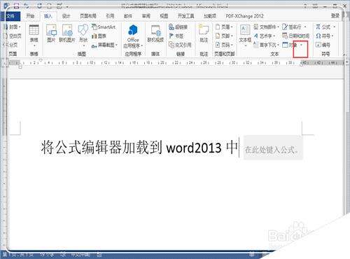Insert a Cross-reference (交叉引用)

click(180, 45)
